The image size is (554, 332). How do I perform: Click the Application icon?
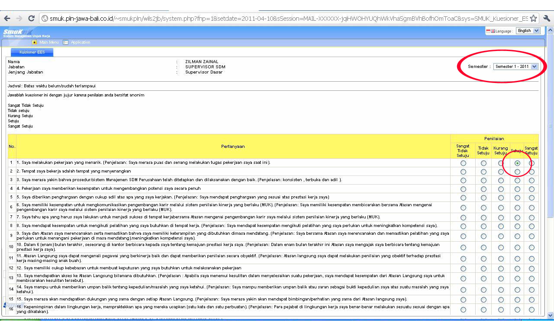click(66, 42)
